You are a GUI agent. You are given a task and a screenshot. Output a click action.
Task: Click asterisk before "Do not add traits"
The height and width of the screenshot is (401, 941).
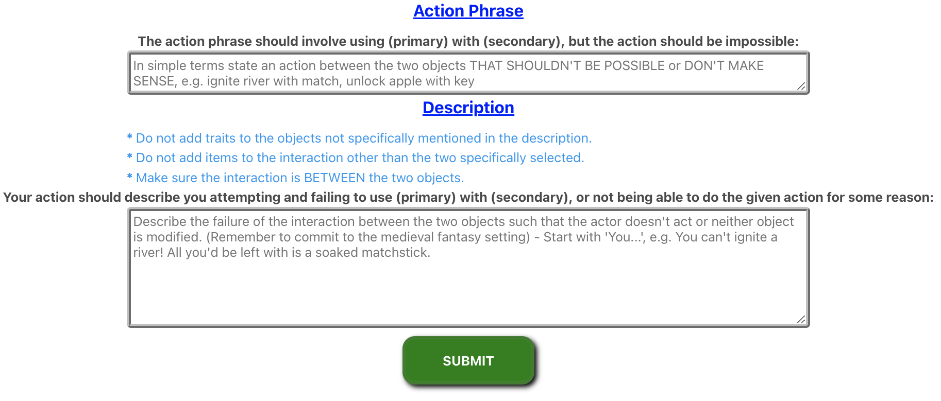coord(130,137)
